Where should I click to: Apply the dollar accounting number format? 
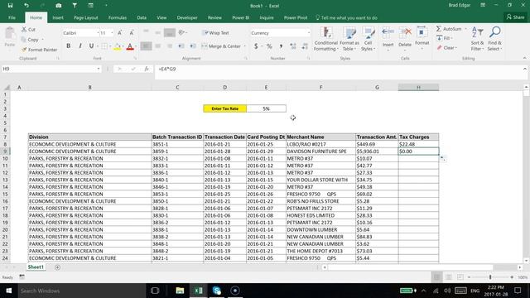[x=256, y=46]
